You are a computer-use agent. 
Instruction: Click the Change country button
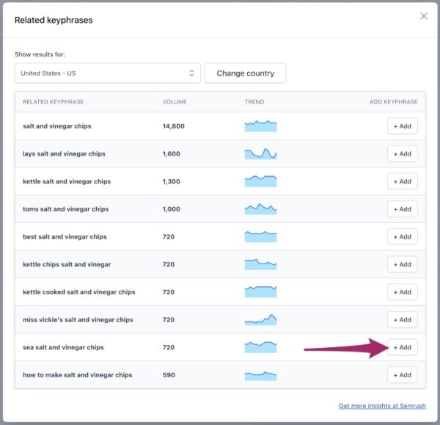[x=245, y=73]
